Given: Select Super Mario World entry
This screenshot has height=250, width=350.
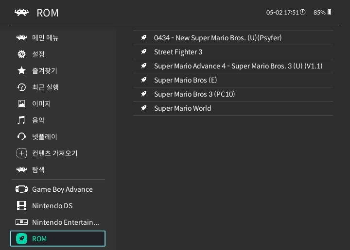Looking at the screenshot, I should coord(233,108).
